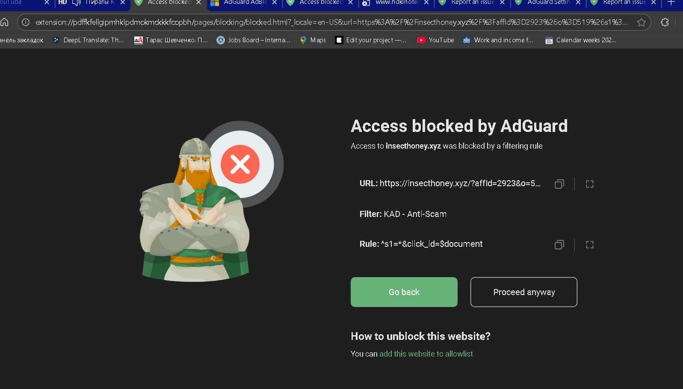Expand the full blocked URL text
683x389 pixels.
tap(589, 184)
